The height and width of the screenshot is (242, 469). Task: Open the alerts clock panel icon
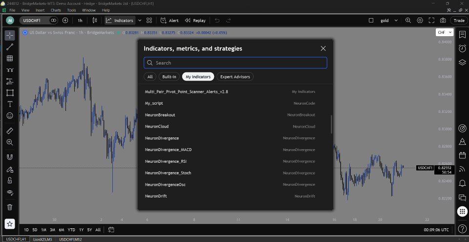462,48
